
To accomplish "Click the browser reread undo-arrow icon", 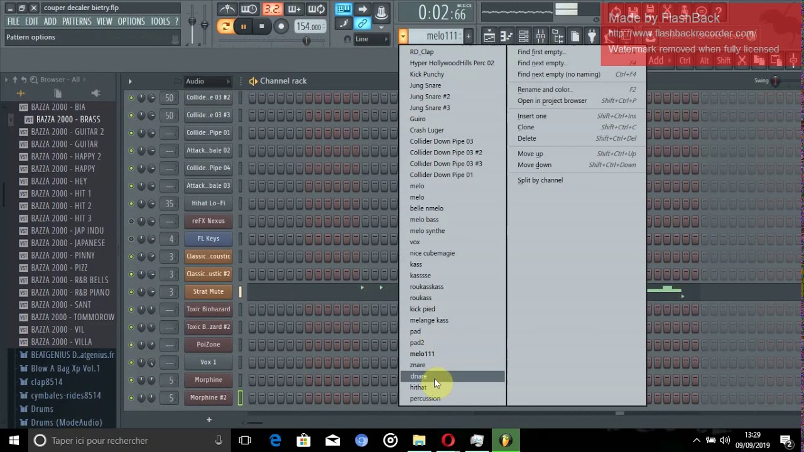I will (24, 80).
